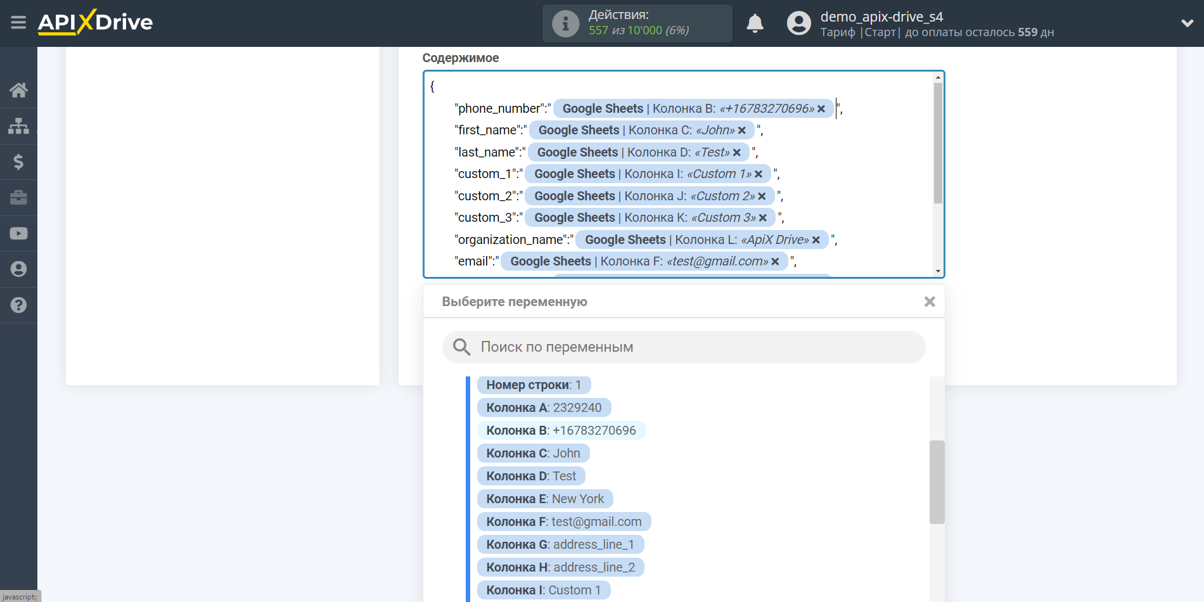Screen dimensions: 1204x602
Task: Remove the Колонка B phone_number tag
Action: click(821, 109)
